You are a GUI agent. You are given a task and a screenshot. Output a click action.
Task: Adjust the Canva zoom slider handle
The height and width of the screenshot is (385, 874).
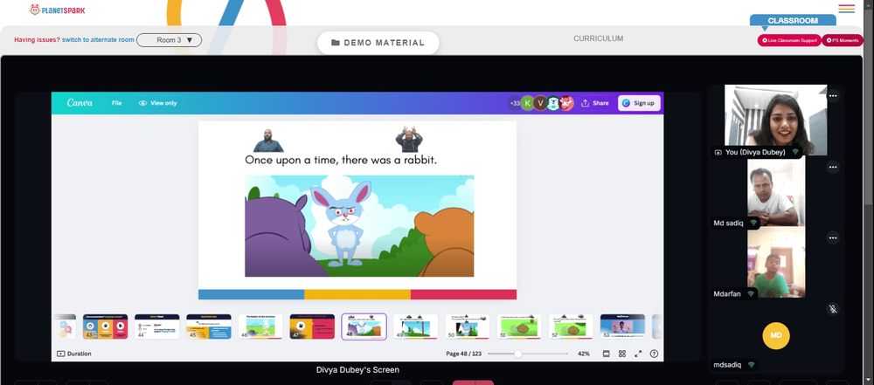517,354
